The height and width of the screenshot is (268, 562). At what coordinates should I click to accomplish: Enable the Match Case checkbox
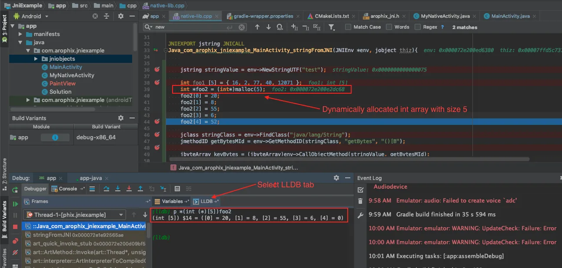tap(348, 27)
